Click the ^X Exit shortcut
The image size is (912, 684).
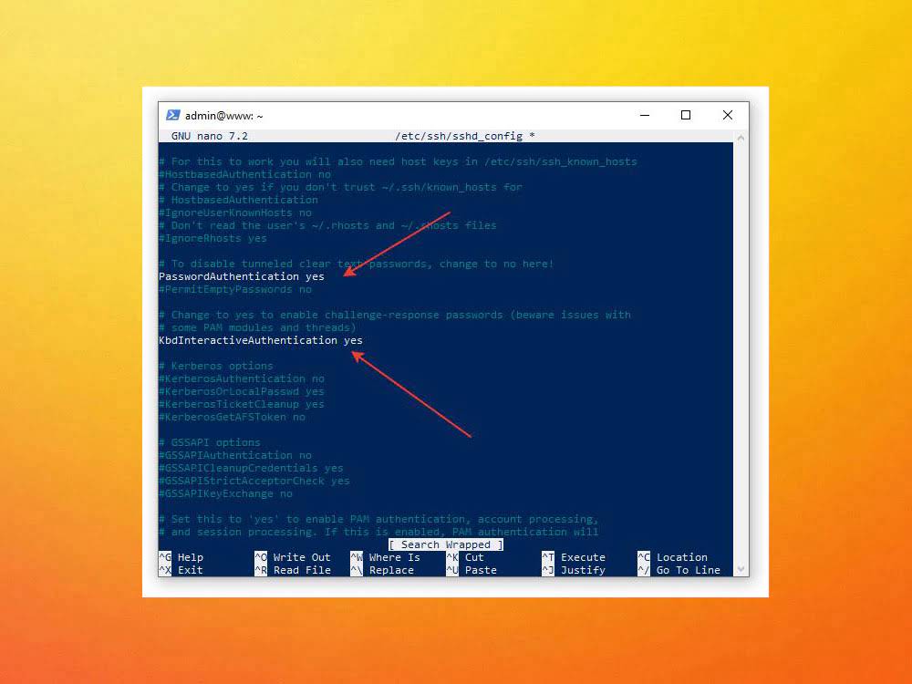[181, 570]
